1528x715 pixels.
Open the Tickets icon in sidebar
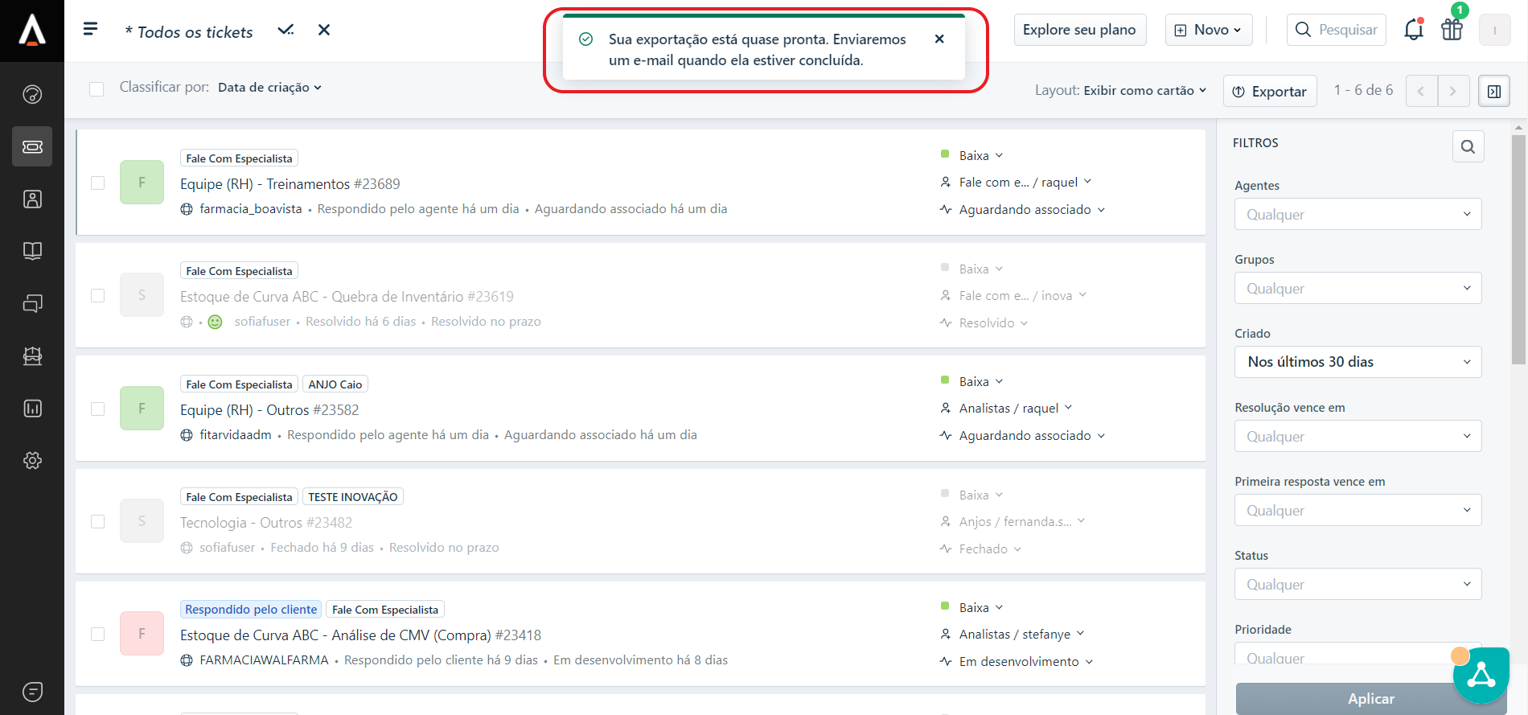32,146
